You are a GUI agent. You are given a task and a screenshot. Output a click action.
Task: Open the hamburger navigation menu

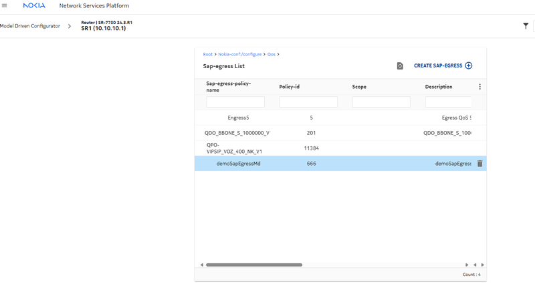[5, 6]
